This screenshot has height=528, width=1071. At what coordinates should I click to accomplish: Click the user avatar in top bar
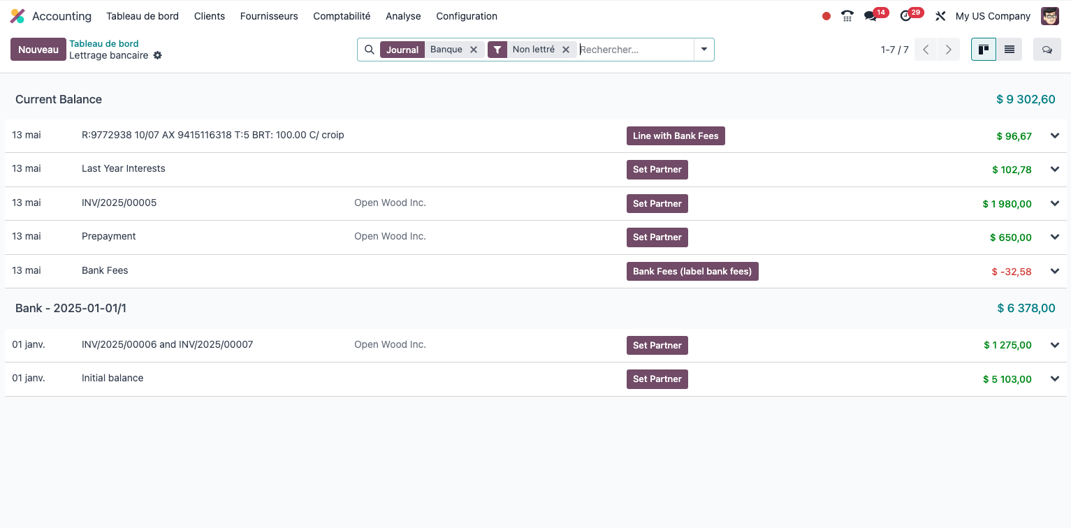(x=1050, y=16)
